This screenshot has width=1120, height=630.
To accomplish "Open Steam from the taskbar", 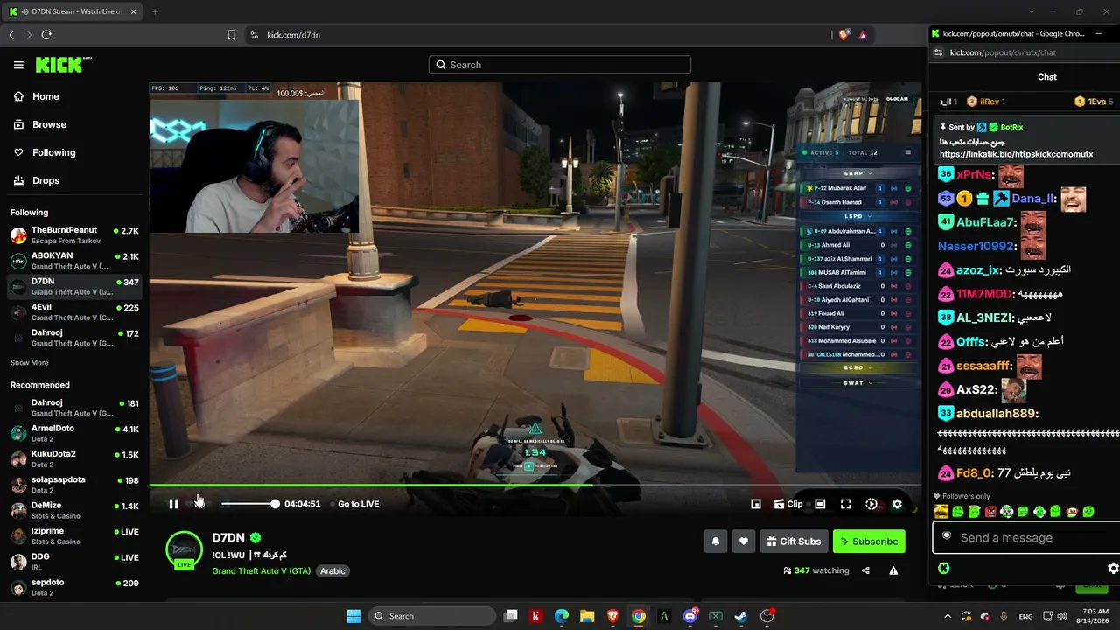I will [741, 616].
